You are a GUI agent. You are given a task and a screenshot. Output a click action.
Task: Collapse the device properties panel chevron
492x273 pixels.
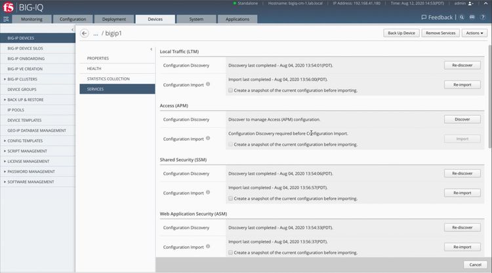click(x=152, y=49)
